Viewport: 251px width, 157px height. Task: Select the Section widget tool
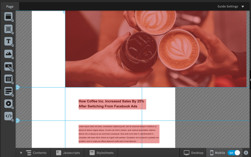tap(8, 16)
